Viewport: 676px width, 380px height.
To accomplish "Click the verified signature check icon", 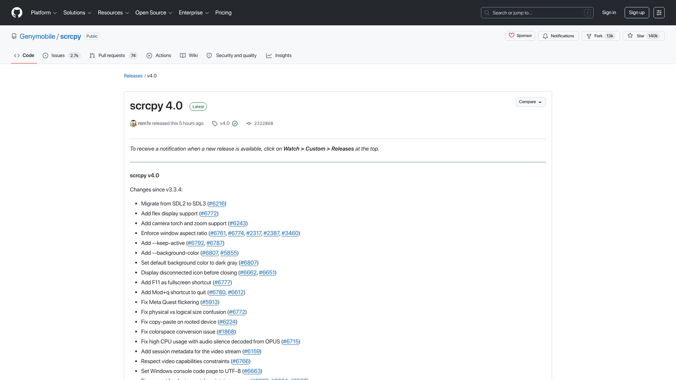I will click(235, 123).
